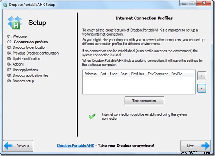215x156 pixels.
Task: Click the EnvFile column header
Action: 177,74
